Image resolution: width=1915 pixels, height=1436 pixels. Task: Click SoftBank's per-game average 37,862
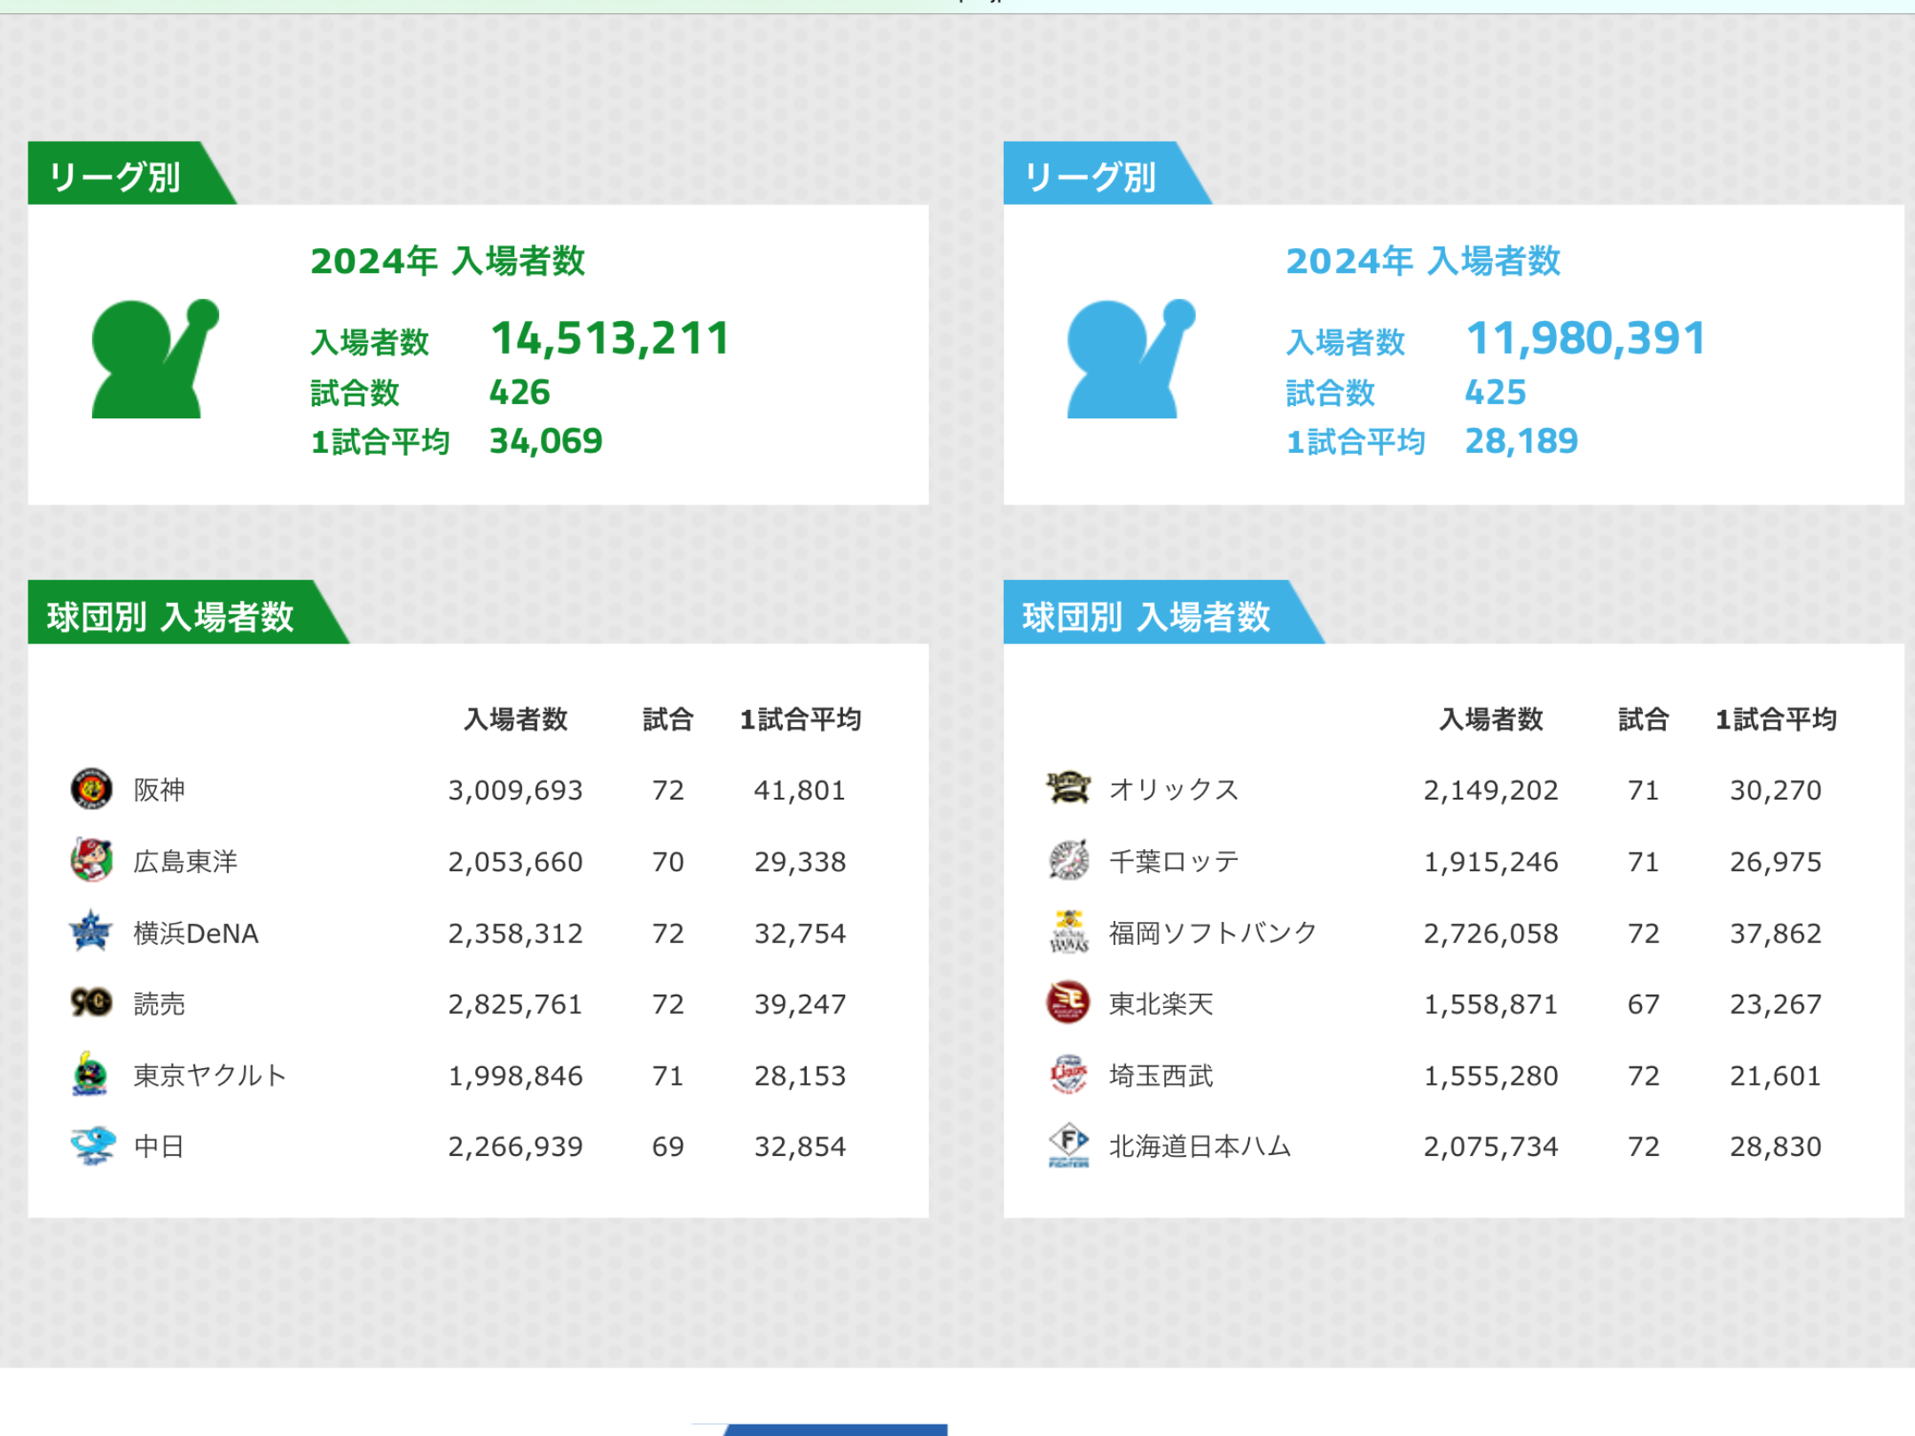tap(1776, 934)
